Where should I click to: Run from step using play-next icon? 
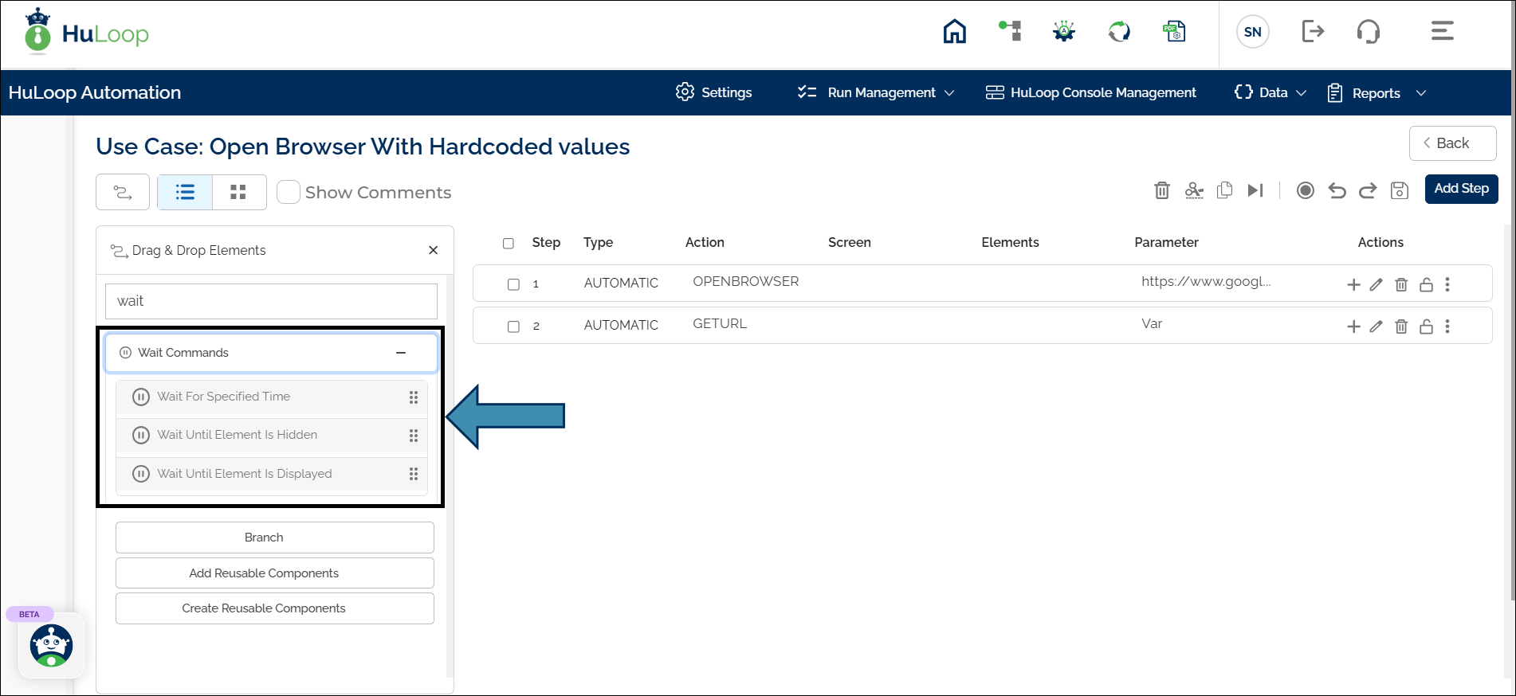pyautogui.click(x=1255, y=190)
